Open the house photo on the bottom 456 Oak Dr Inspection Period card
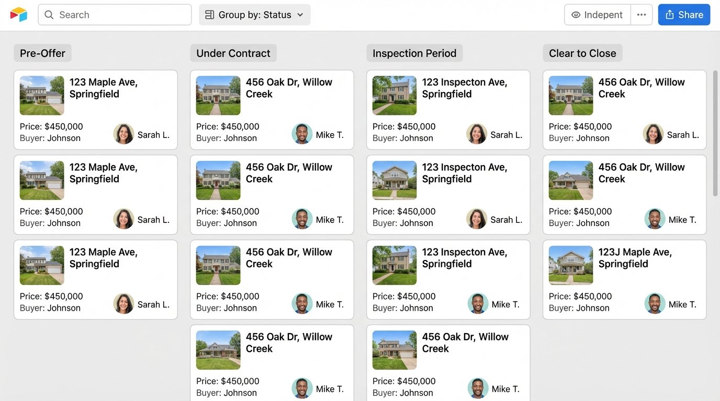Image resolution: width=720 pixels, height=401 pixels. (x=394, y=350)
